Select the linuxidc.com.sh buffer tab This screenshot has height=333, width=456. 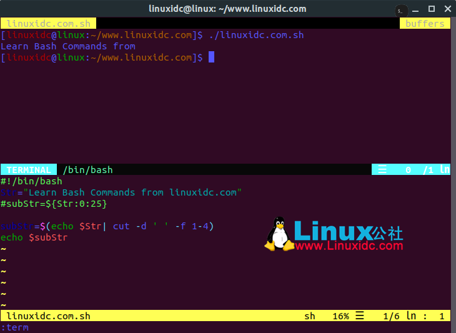pyautogui.click(x=48, y=24)
